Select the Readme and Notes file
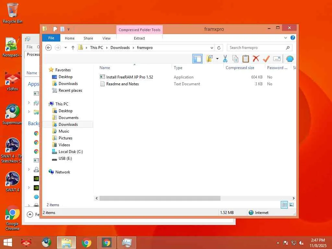Screen dimensions: 332x249 point(122,84)
